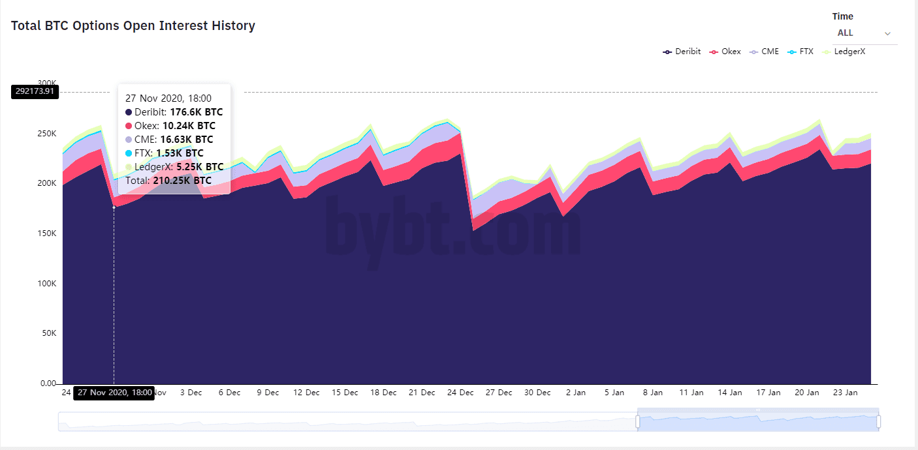
Task: Click the 2 Jan x-axis date label
Action: 576,393
